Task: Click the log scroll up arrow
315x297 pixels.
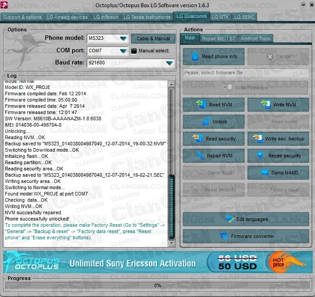Action: (x=171, y=85)
